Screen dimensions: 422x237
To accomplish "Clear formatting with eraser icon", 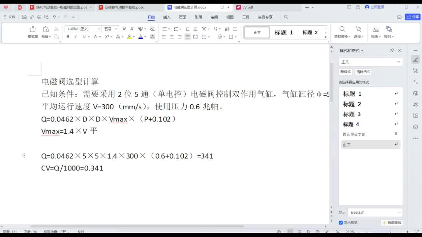I will pyautogui.click(x=152, y=29).
